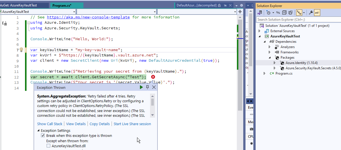Viewport: 341px width, 150px height.
Task: Expand External Sources node
Action: tap(260, 31)
